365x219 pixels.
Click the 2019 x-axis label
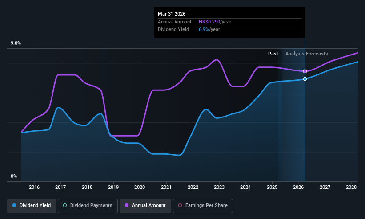[113, 187]
